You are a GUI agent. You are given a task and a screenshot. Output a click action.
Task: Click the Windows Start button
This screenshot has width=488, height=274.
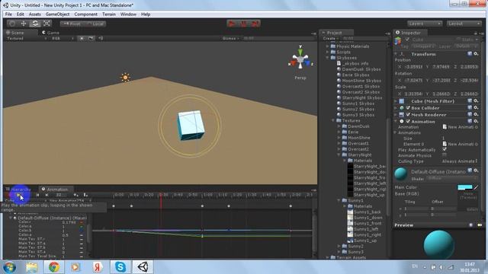click(9, 267)
